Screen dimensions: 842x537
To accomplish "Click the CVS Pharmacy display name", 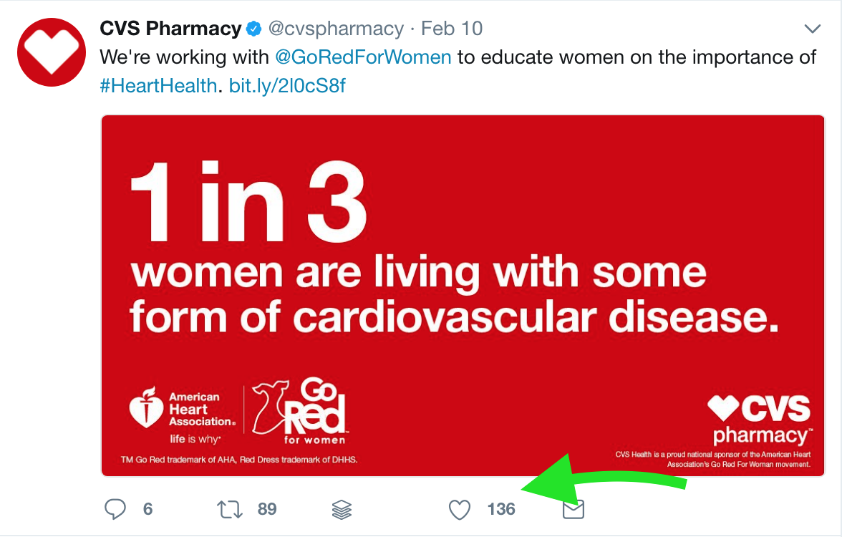I will 170,29.
